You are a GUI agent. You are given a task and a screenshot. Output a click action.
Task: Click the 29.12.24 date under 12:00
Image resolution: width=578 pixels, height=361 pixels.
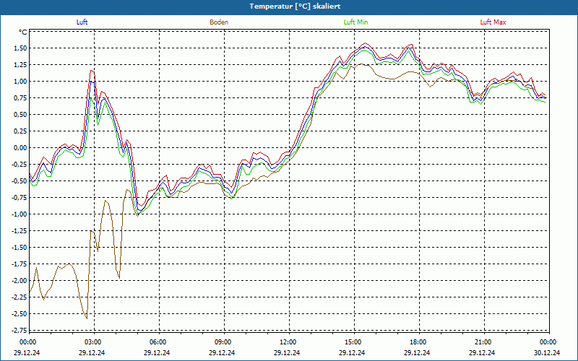[x=287, y=352]
